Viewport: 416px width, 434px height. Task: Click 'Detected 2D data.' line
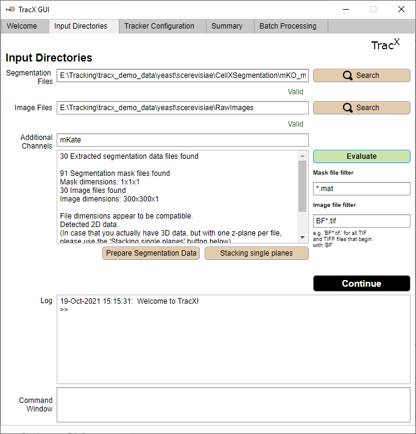coord(89,225)
